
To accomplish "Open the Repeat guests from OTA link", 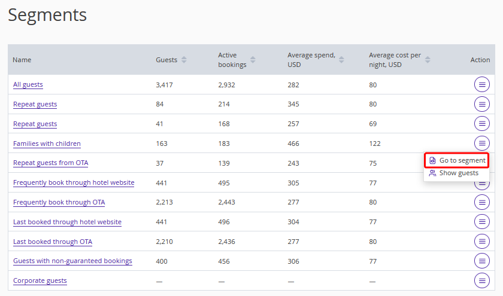I will pos(51,163).
